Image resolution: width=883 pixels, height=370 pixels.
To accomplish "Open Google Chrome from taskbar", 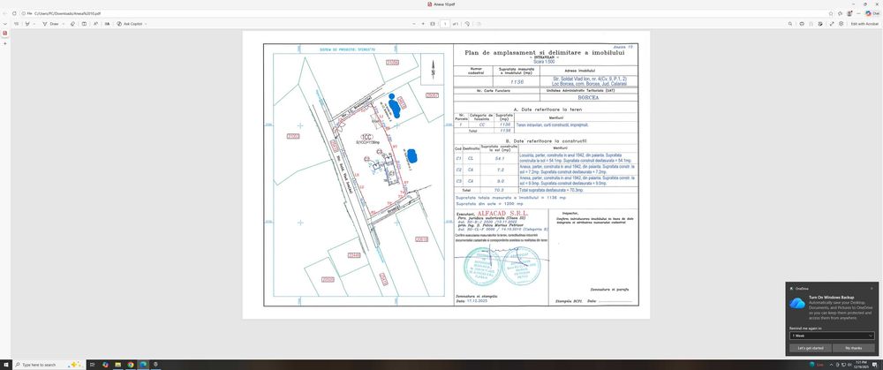I will [x=130, y=365].
